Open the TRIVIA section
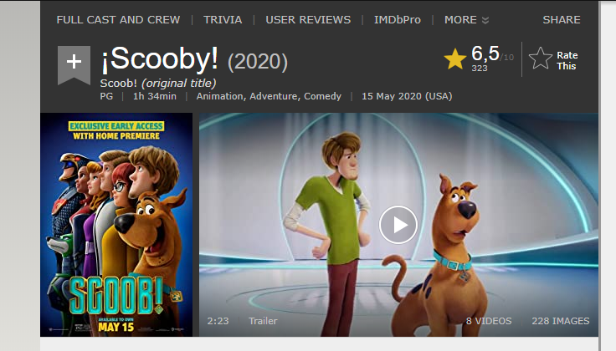This screenshot has height=351, width=616. 223,19
